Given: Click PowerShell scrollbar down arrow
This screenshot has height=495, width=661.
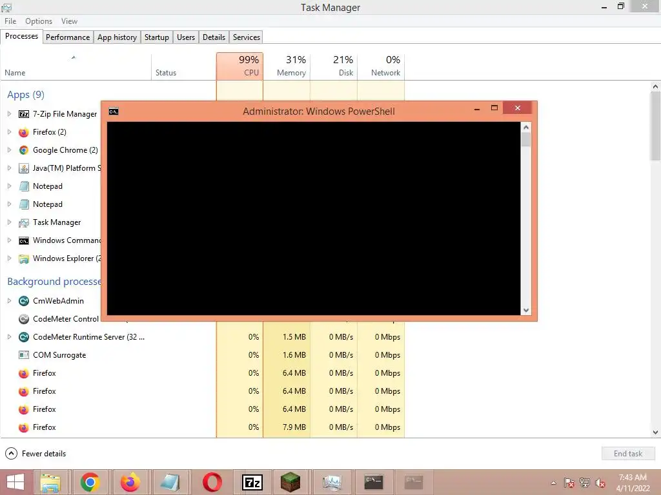Looking at the screenshot, I should point(525,310).
